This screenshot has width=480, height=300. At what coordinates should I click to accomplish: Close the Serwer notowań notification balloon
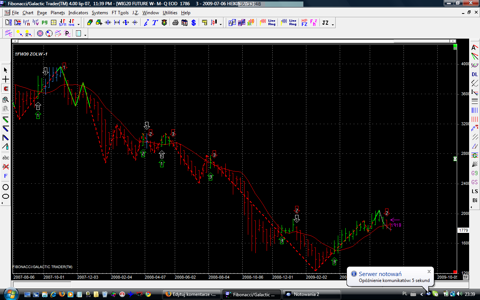click(x=429, y=271)
